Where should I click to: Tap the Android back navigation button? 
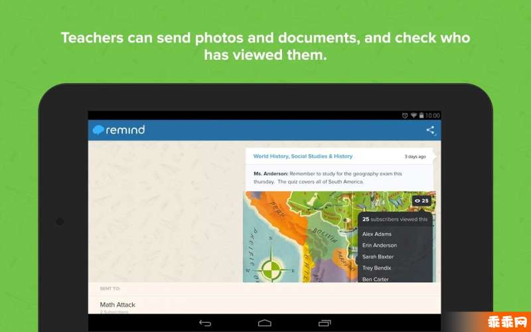click(205, 323)
